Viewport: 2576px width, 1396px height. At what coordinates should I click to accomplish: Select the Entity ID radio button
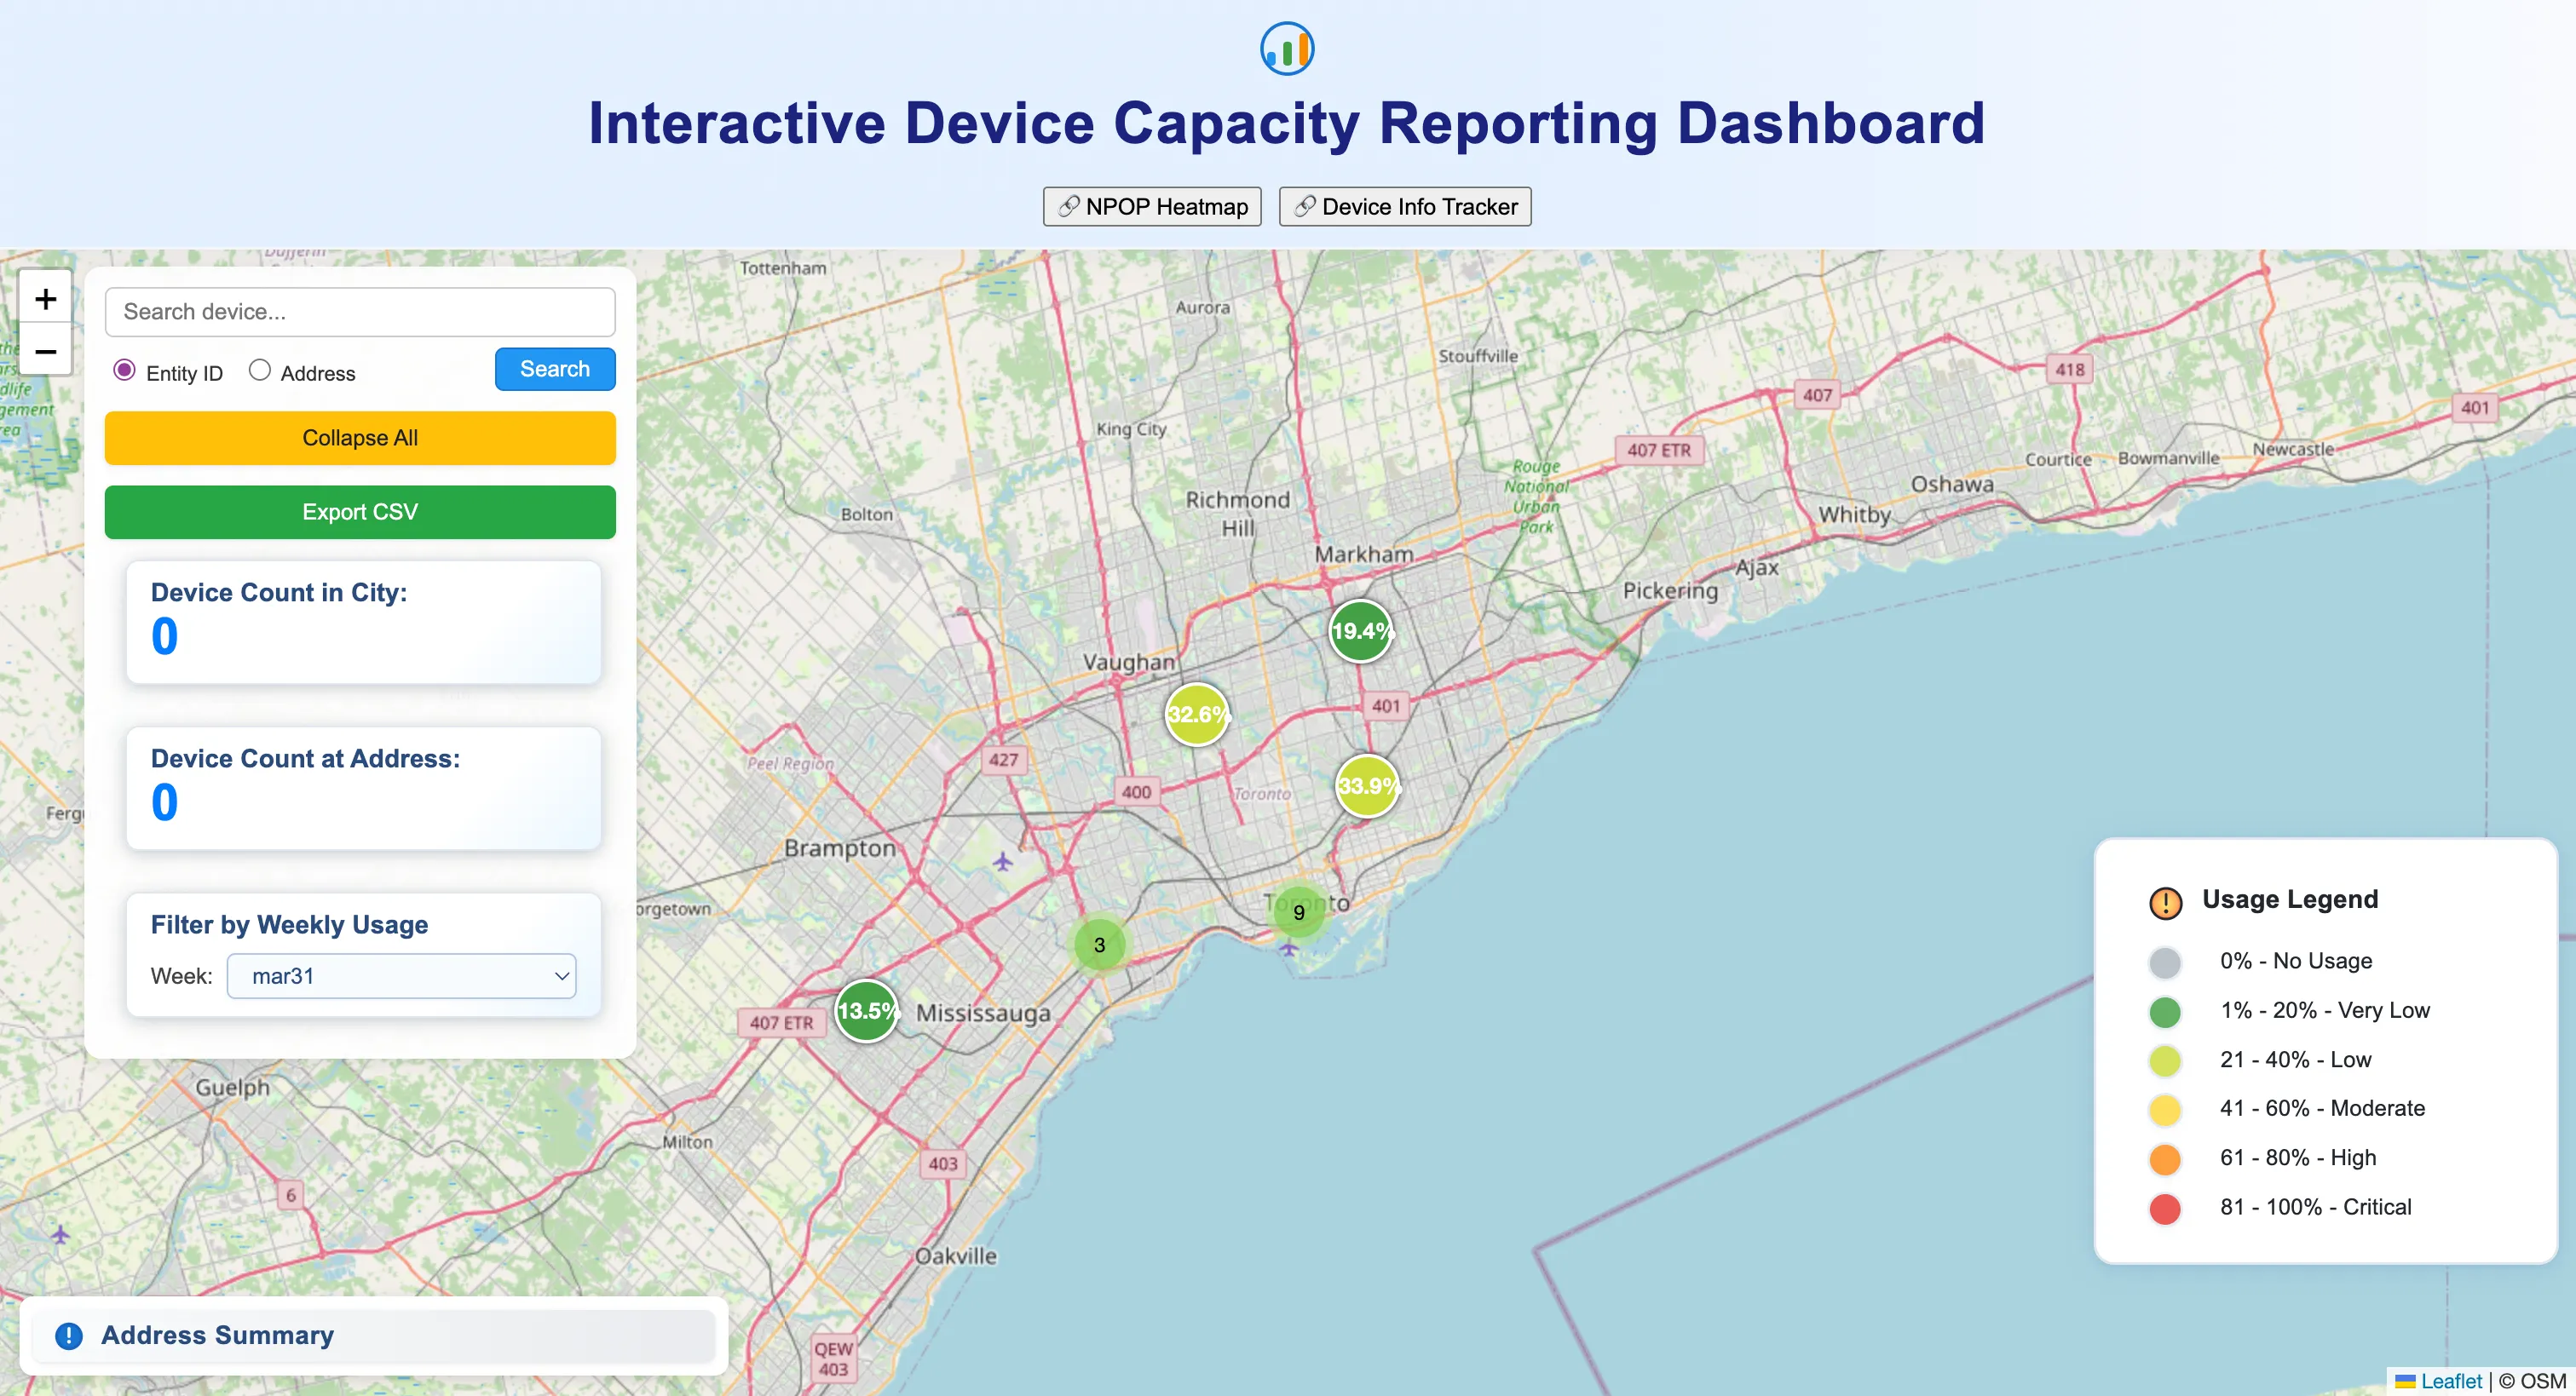click(124, 370)
